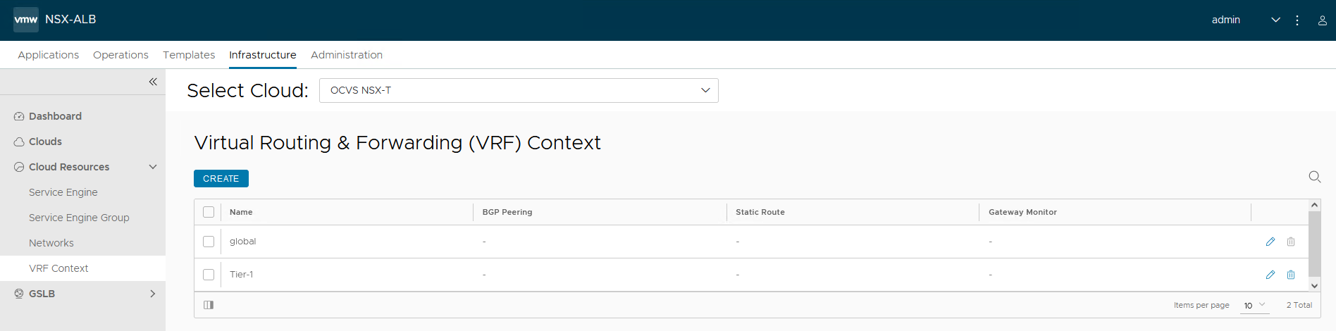Click the NSX-ALB product title
The height and width of the screenshot is (331, 1336).
pos(70,20)
